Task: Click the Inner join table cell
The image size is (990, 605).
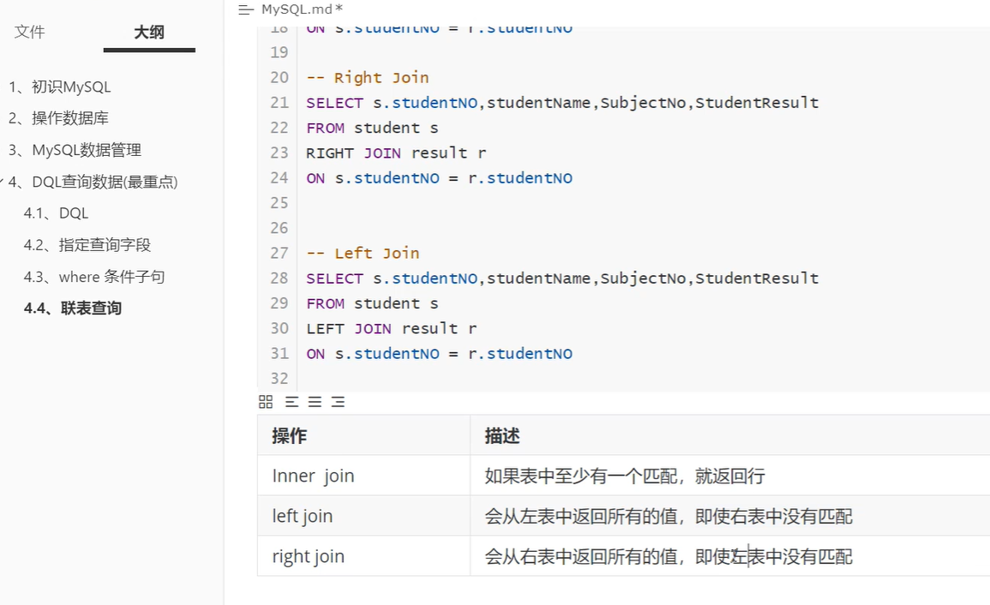Action: (313, 476)
